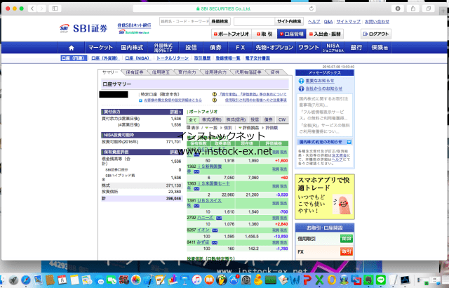This screenshot has width=449, height=288.
Task: Open the マーケット navigation item
Action: click(100, 48)
